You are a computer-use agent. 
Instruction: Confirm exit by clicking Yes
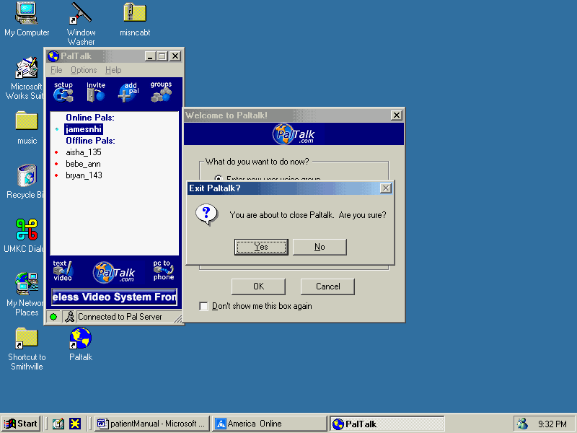261,247
